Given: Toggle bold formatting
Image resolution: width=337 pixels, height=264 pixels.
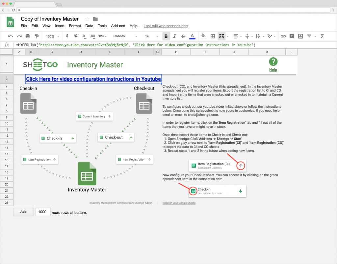Looking at the screenshot, I should (x=166, y=36).
